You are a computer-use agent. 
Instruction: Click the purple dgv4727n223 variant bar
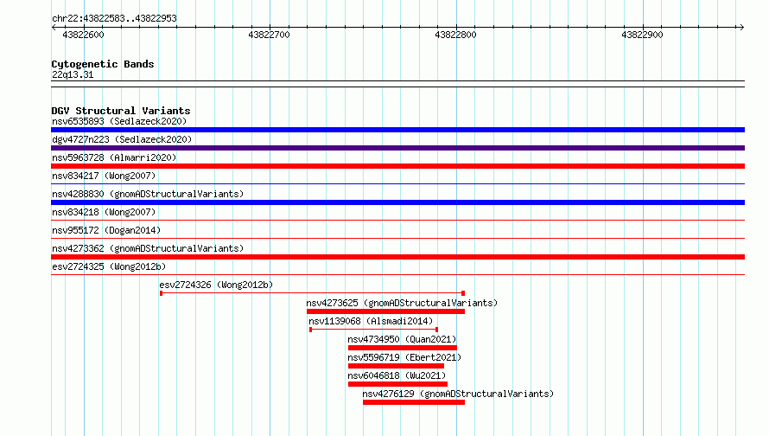coord(397,148)
